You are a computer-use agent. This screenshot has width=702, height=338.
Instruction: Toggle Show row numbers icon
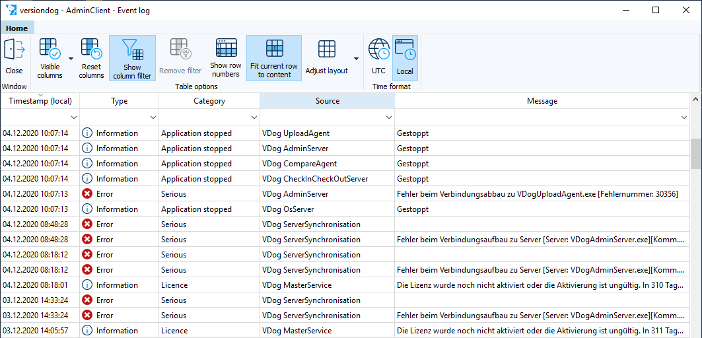point(226,48)
